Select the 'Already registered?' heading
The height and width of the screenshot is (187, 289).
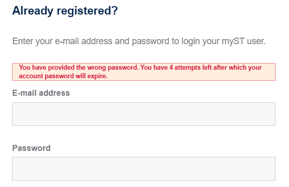[x=65, y=11]
